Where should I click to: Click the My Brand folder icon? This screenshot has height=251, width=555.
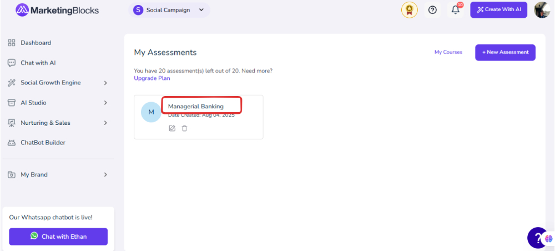12,174
